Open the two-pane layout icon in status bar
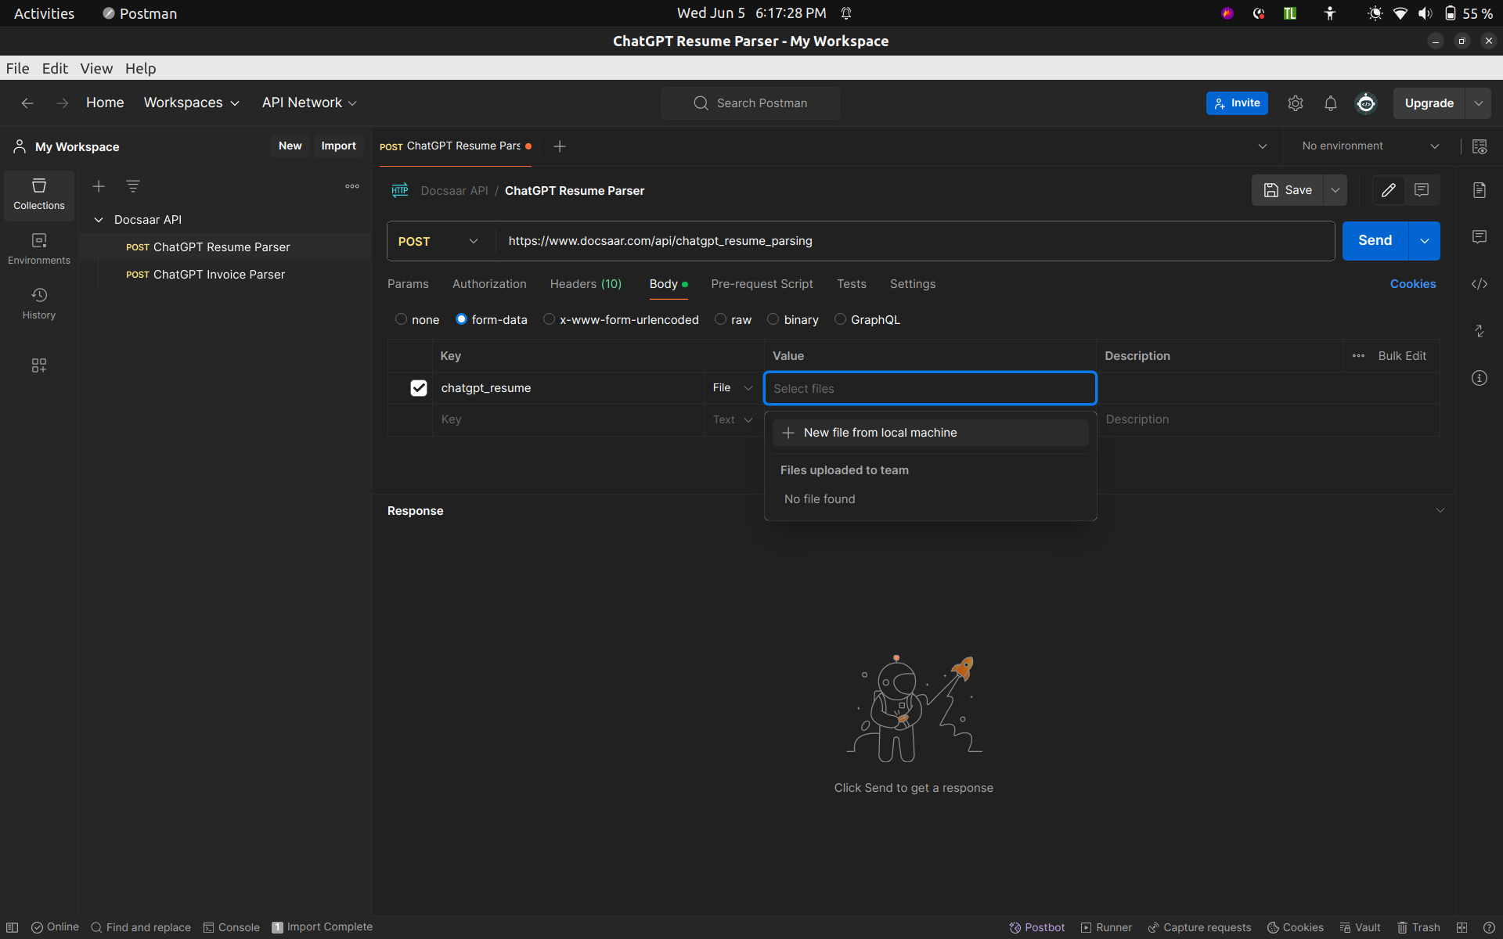Image resolution: width=1503 pixels, height=939 pixels. (1462, 927)
